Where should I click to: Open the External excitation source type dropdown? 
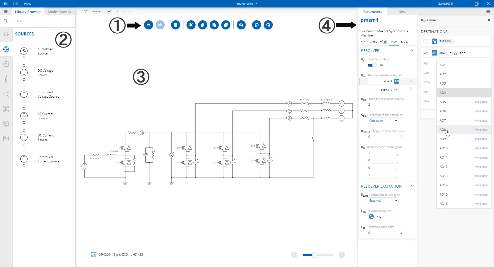click(x=383, y=201)
